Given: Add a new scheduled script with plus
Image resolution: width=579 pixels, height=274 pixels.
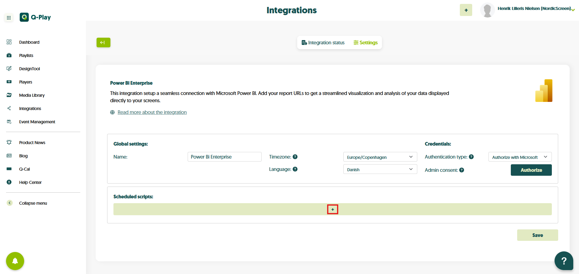Looking at the screenshot, I should click(x=332, y=209).
